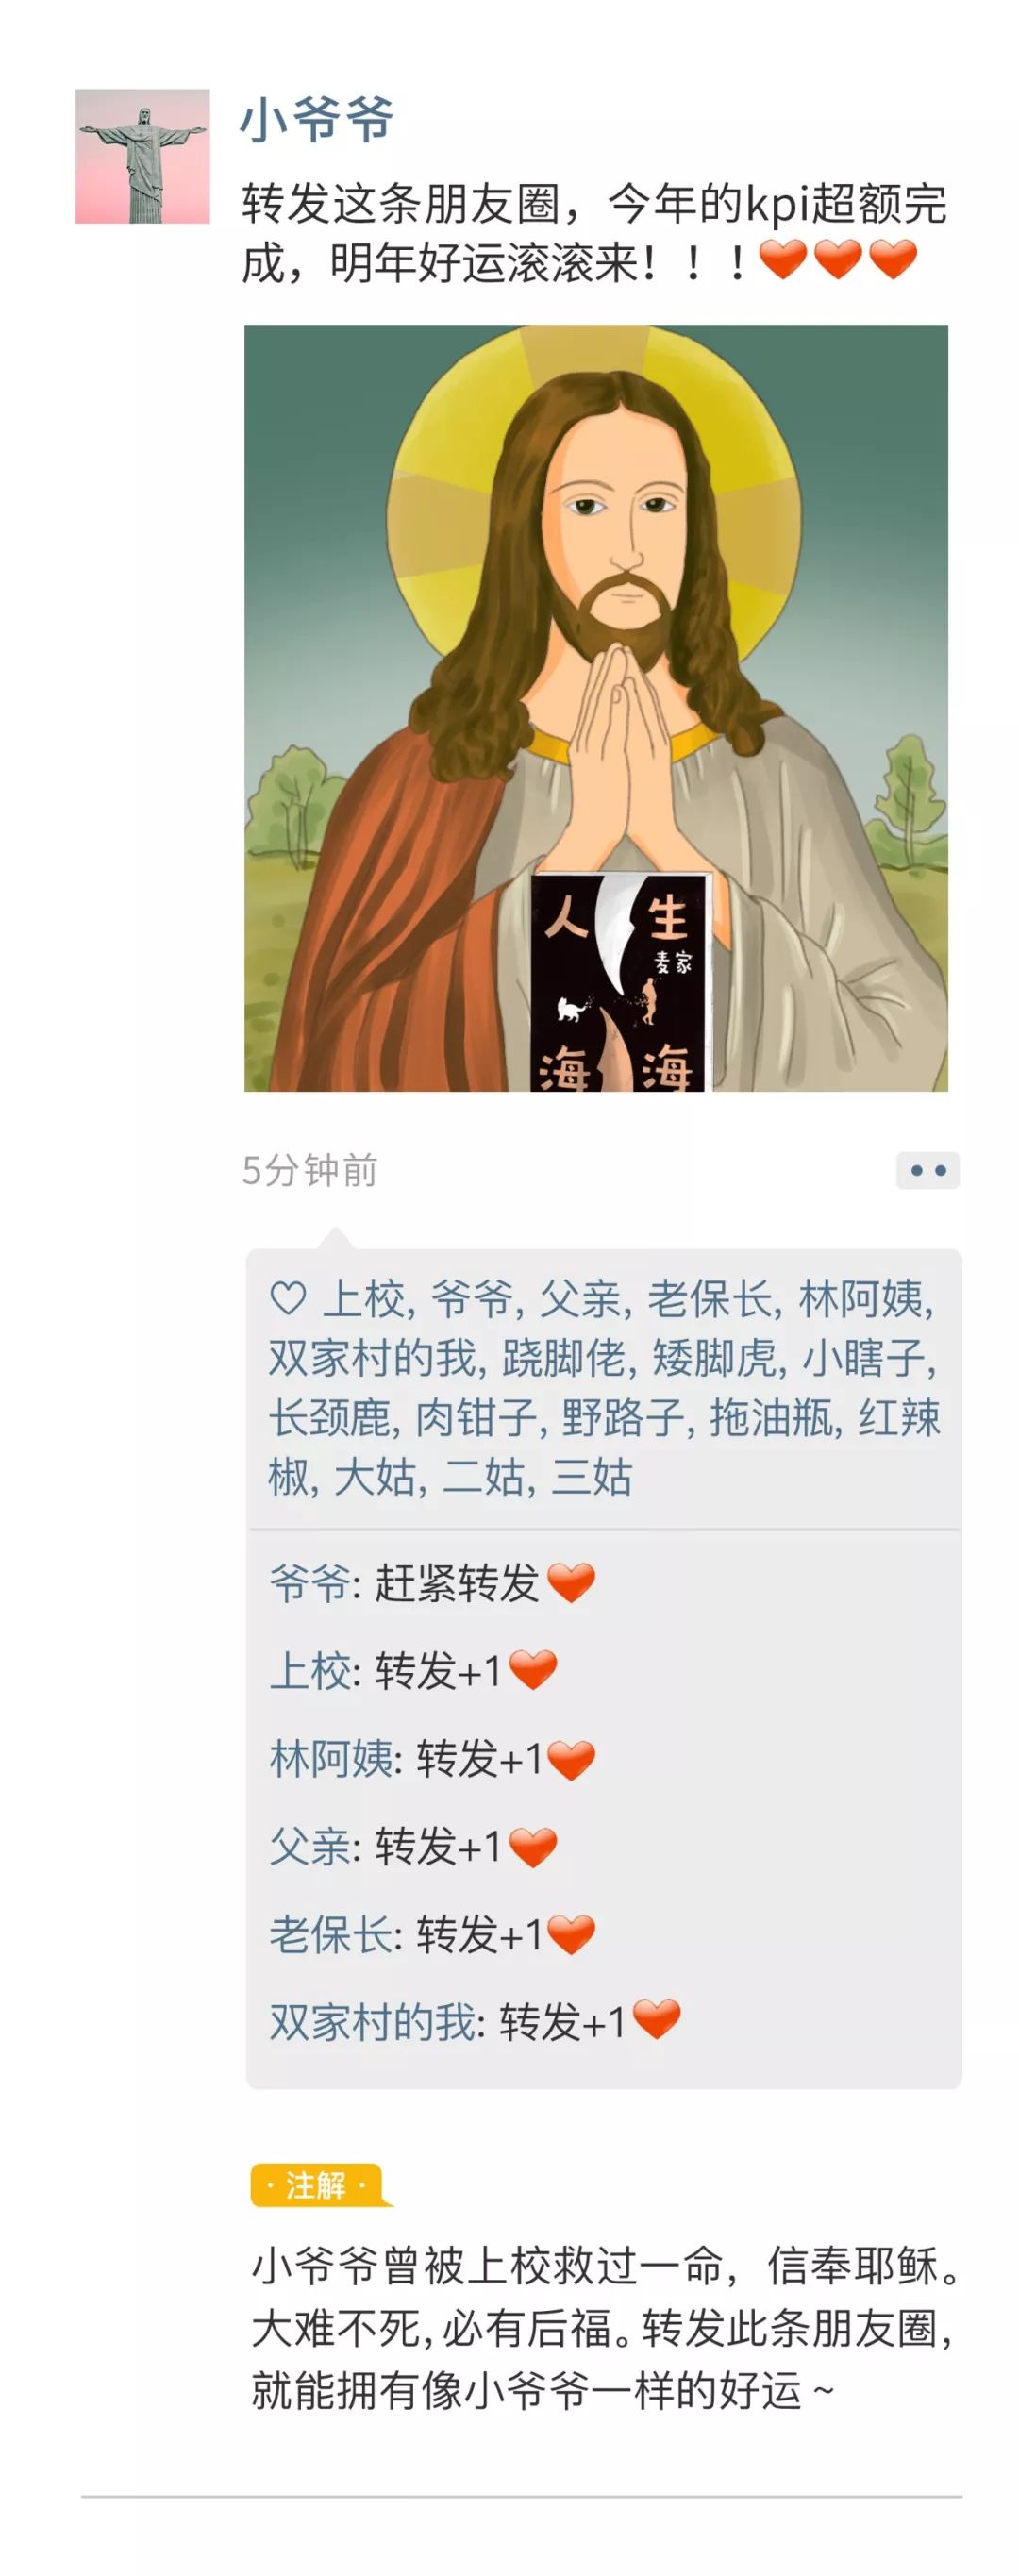
Task: Select 跷脚佬 in the likes list
Action: 563,1358
